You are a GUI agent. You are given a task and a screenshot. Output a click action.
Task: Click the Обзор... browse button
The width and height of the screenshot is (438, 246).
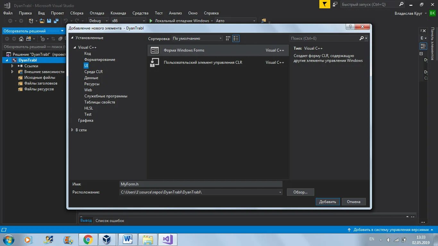pyautogui.click(x=300, y=192)
